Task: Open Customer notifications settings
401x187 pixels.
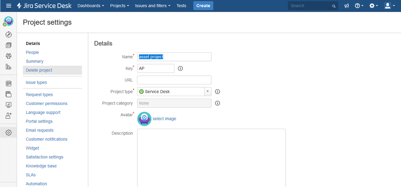Action: (47, 139)
